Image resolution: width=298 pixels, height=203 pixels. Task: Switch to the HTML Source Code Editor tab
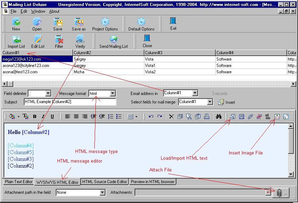click(104, 182)
